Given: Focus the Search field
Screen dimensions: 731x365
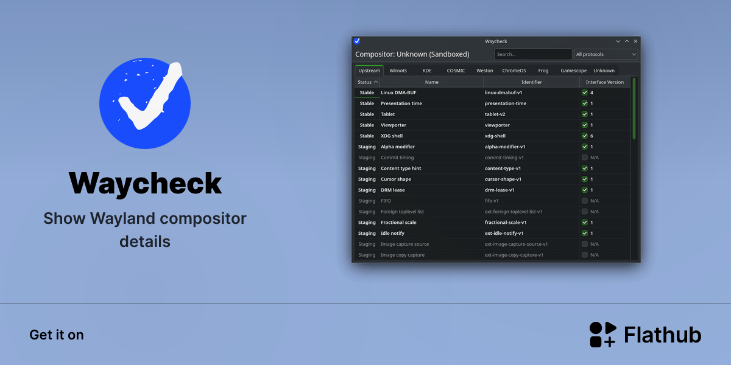Looking at the screenshot, I should (x=533, y=54).
